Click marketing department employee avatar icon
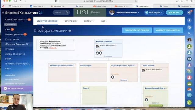195x110 pixels. coord(112,77)
